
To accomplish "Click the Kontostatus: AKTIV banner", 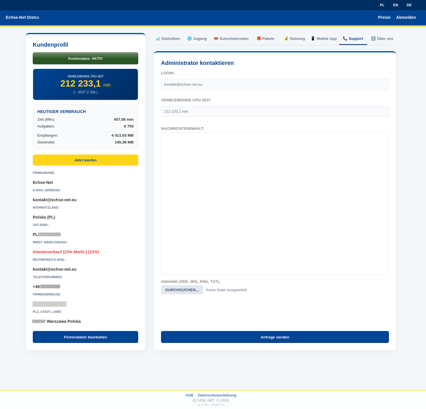I will (x=85, y=58).
